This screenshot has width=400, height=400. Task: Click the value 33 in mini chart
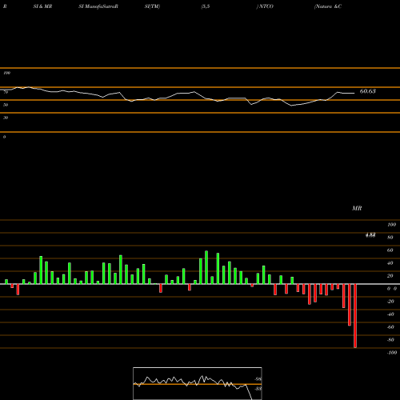[x=258, y=389]
